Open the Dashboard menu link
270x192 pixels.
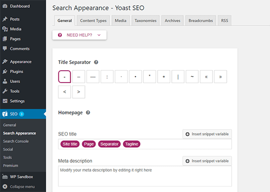tap(20, 6)
